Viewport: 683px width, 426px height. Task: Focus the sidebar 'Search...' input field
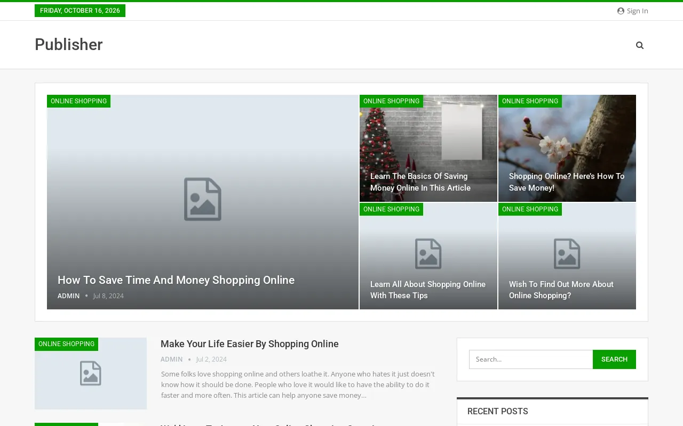pyautogui.click(x=531, y=359)
